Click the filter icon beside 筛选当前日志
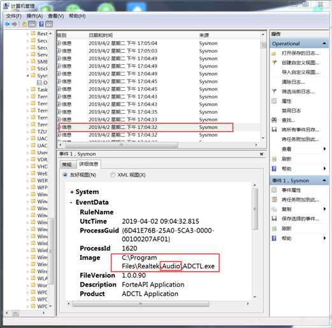Viewport: 332px width, 328px height. click(x=274, y=92)
